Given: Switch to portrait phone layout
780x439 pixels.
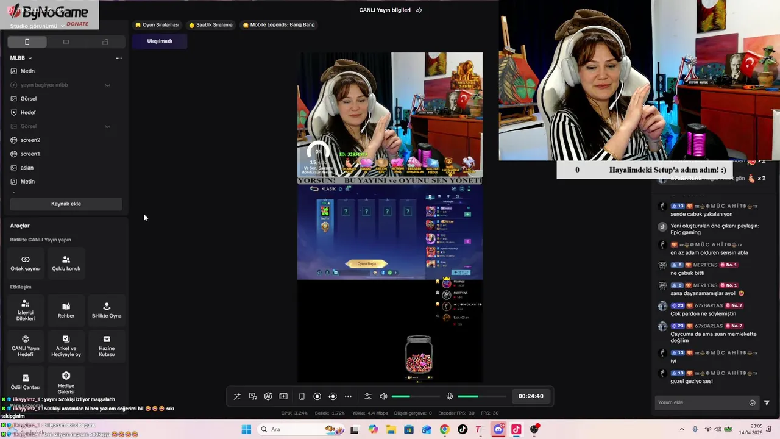Looking at the screenshot, I should (x=27, y=42).
